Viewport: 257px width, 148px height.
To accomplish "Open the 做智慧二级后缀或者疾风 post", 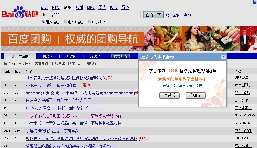I will coord(73,146).
